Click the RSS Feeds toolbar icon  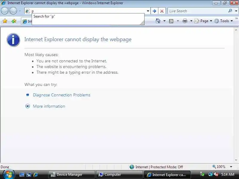171,21
